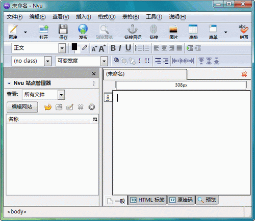The width and height of the screenshot is (255, 221).
Task: Open the 格式(O) menu
Action: point(107,17)
